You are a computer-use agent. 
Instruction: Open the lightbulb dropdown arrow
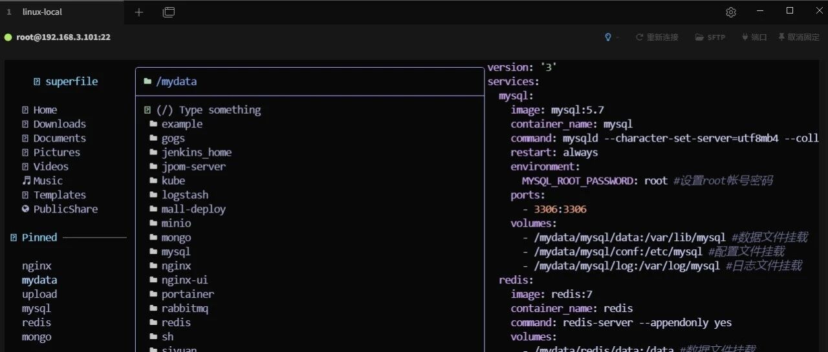[x=617, y=37]
